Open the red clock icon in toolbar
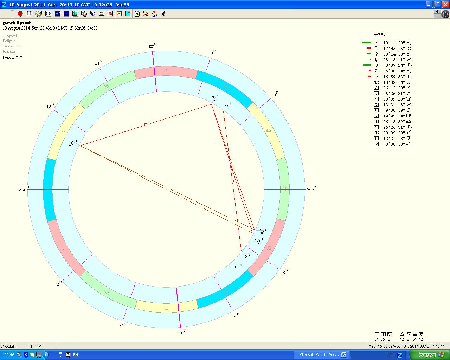The image size is (450, 360). 119,14
